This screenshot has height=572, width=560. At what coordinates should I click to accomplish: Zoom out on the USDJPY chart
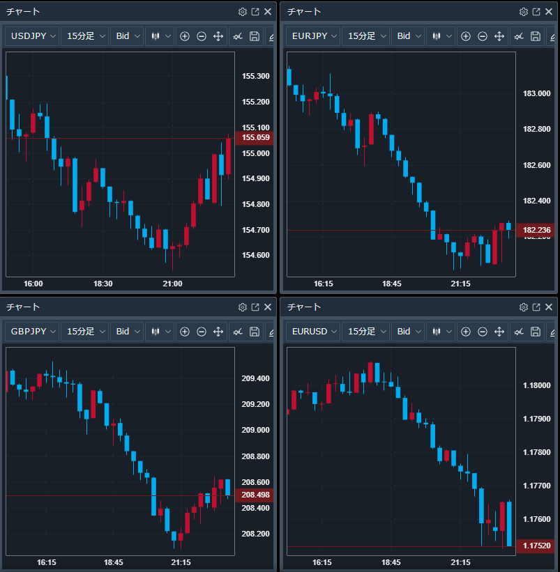tap(202, 36)
